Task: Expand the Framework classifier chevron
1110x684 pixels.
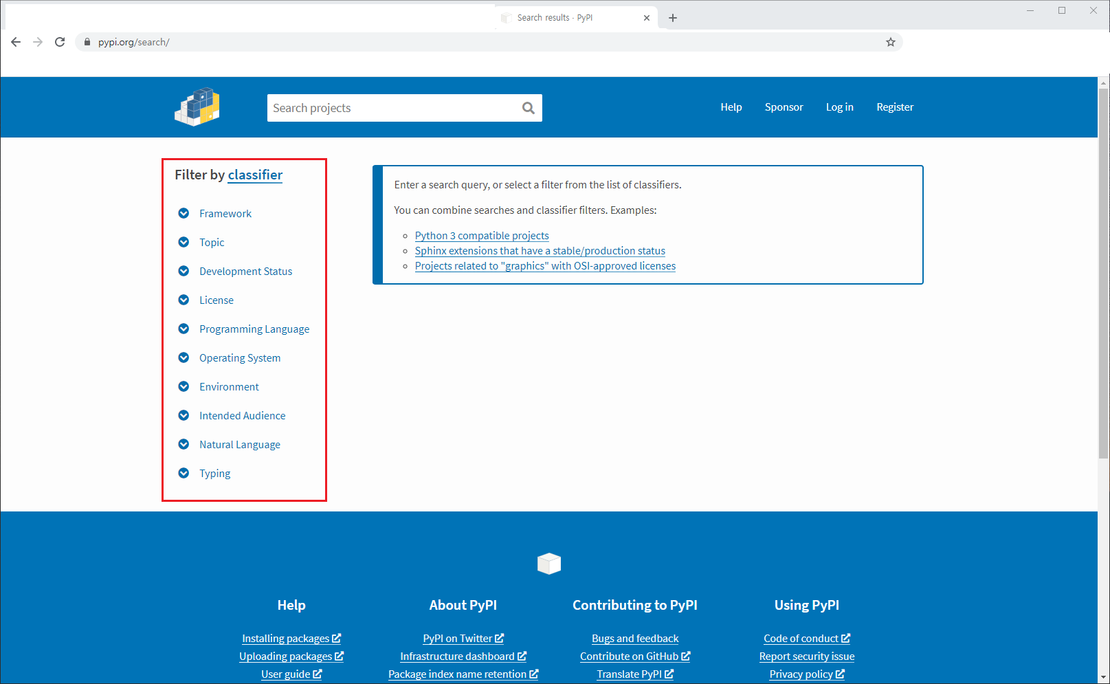Action: click(x=184, y=213)
